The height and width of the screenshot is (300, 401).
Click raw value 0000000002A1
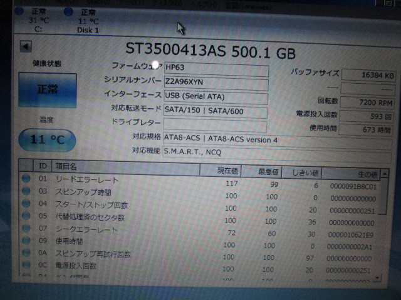[x=350, y=247]
